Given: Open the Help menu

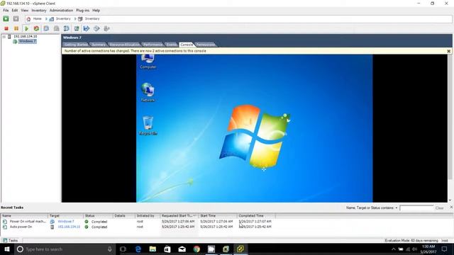Looking at the screenshot, I should point(96,11).
